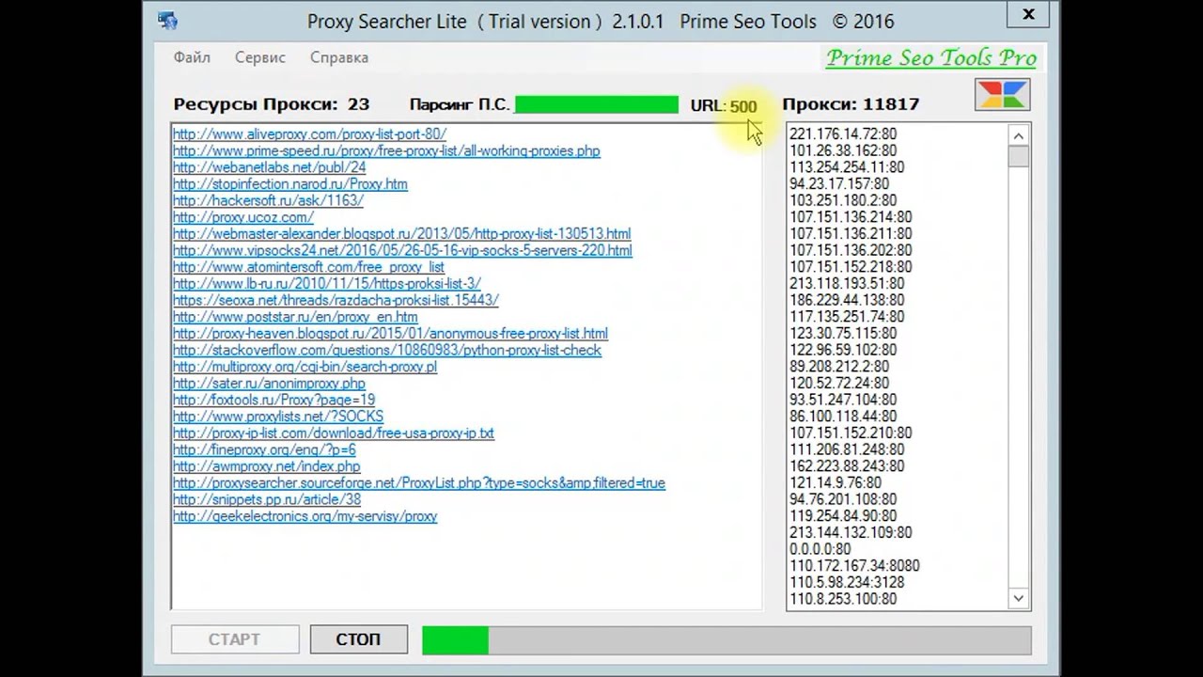1203x677 pixels.
Task: Click the disabled СТАРТ button
Action: pos(234,639)
